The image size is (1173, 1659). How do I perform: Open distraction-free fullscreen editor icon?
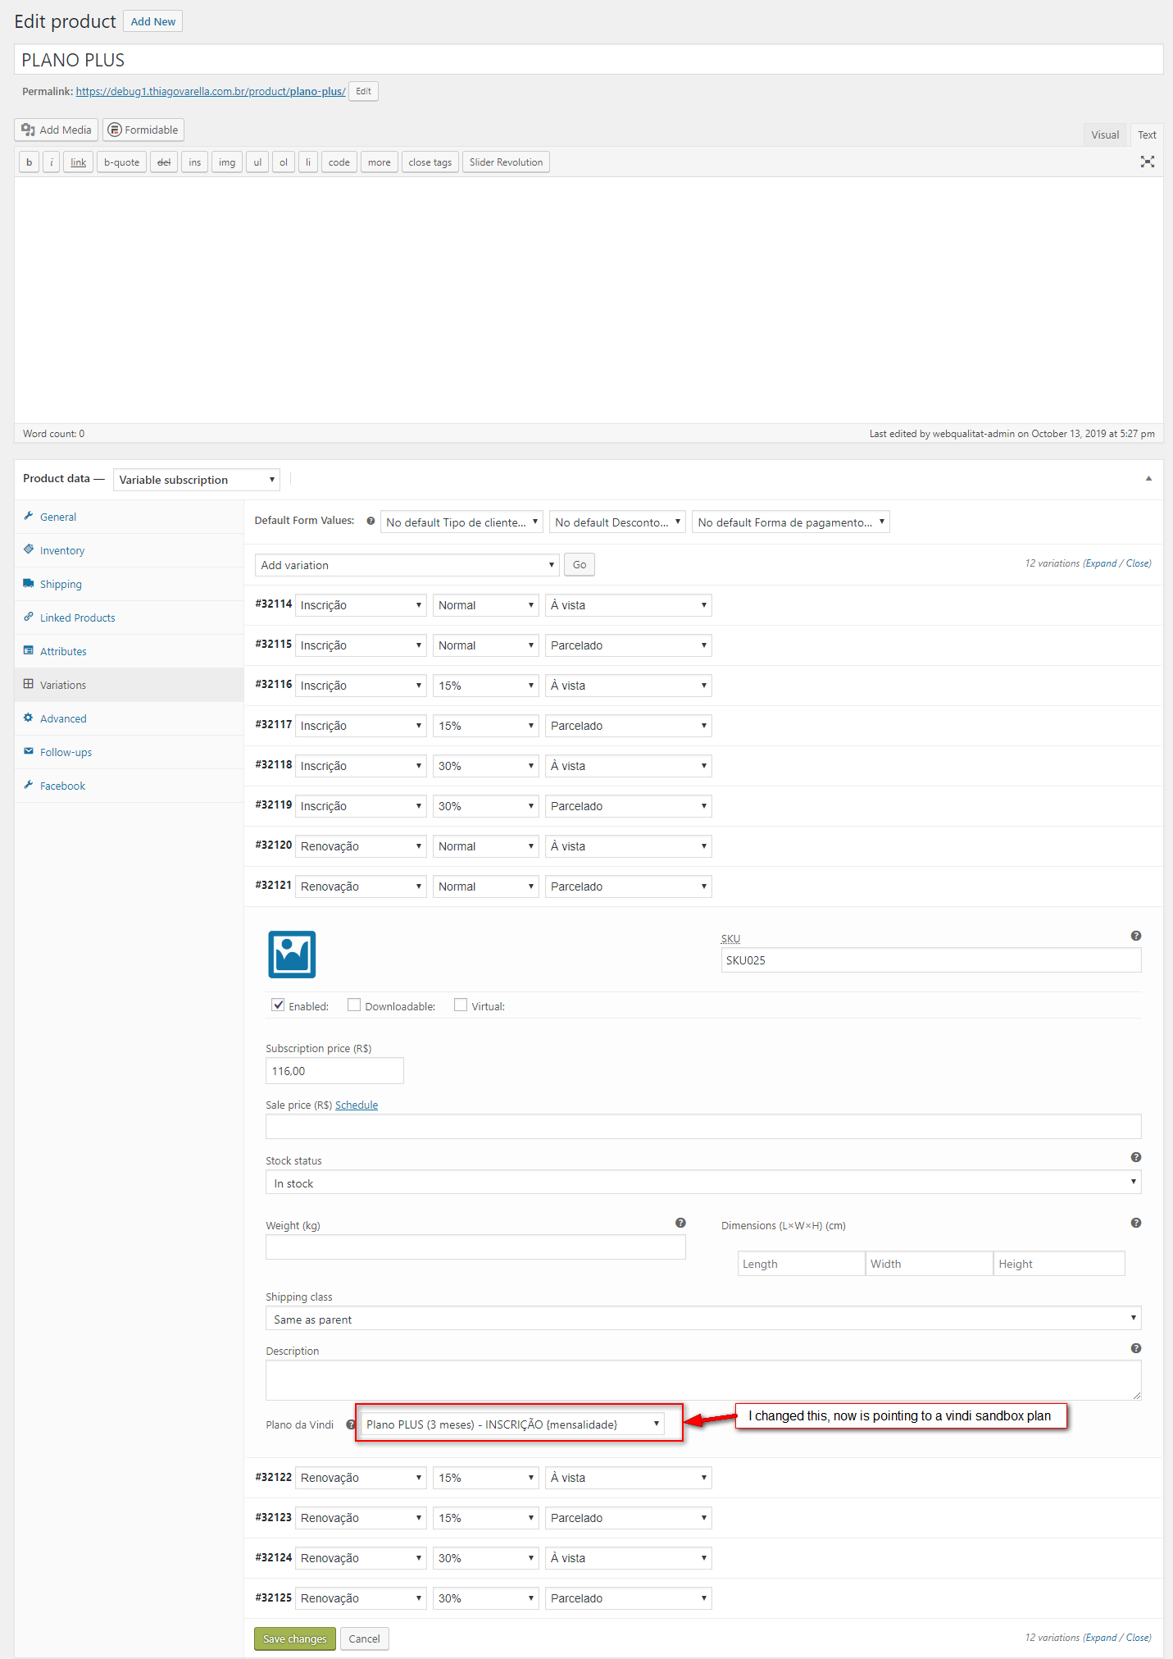tap(1148, 162)
